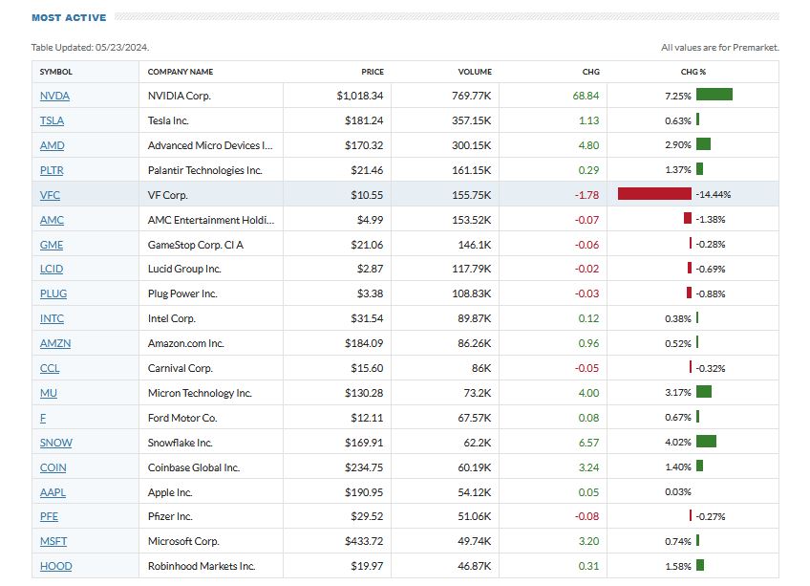Viewport: 810px width, 586px height.
Task: Click NVIDIA's green percent change bar
Action: click(714, 95)
